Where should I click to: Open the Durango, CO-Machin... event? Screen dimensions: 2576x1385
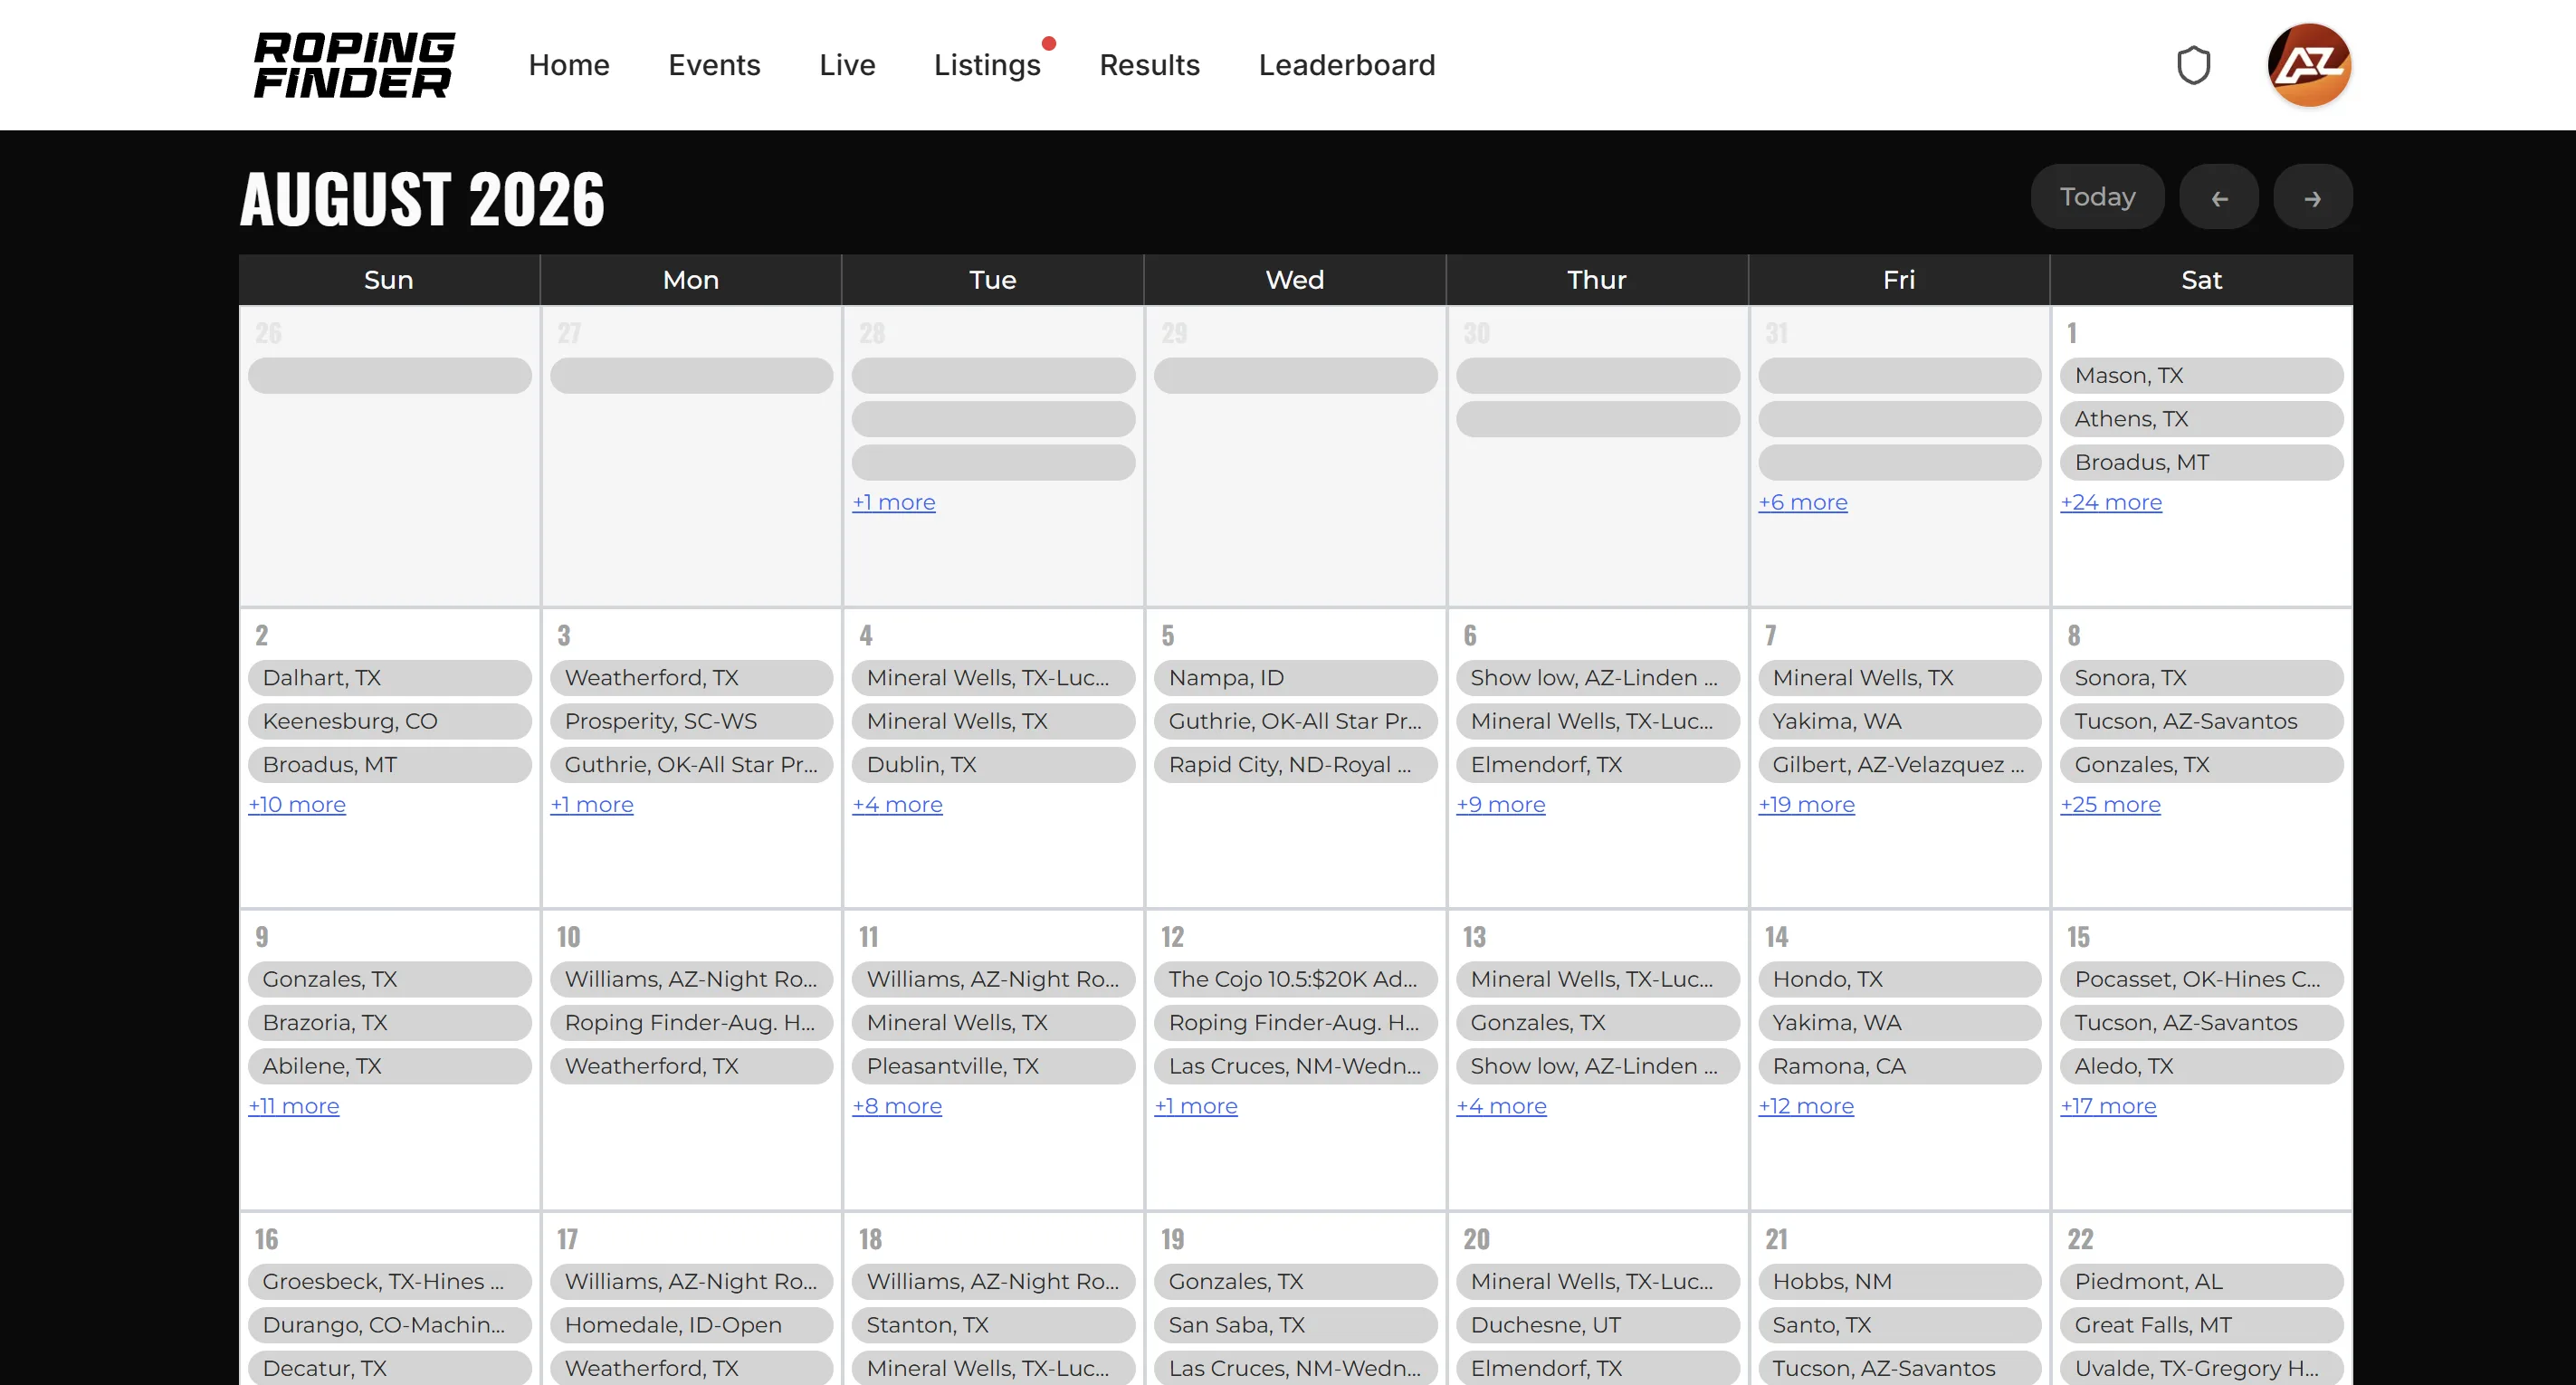(389, 1325)
